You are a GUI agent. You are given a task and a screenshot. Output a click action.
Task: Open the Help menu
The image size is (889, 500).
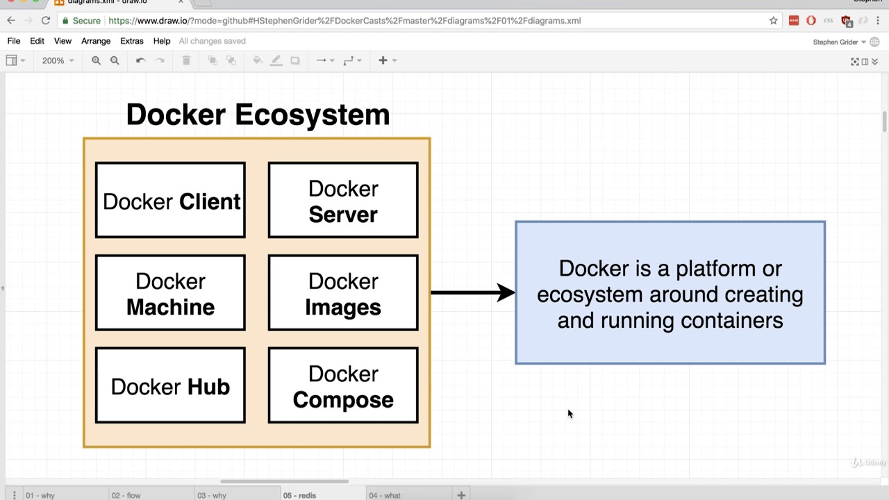(x=162, y=41)
